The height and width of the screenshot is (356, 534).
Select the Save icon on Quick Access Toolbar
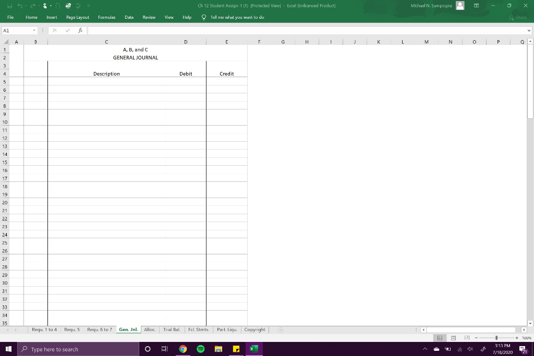pyautogui.click(x=10, y=5)
